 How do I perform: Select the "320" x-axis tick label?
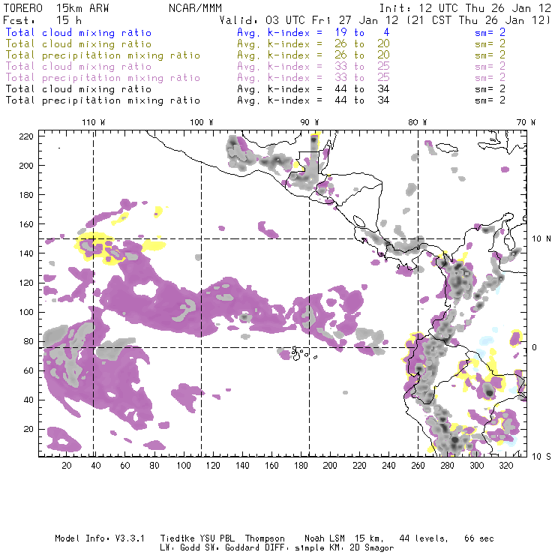pyautogui.click(x=506, y=466)
